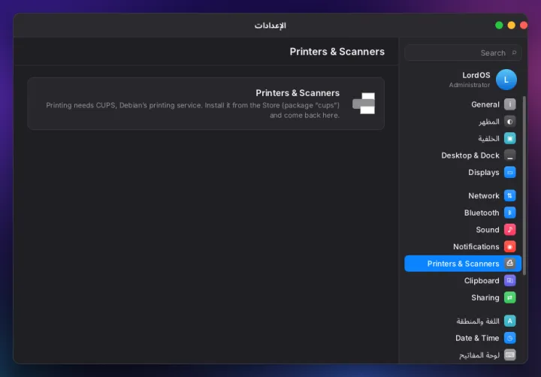Click the اللغة والمنطقة language icon
The height and width of the screenshot is (377, 541).
coord(509,321)
